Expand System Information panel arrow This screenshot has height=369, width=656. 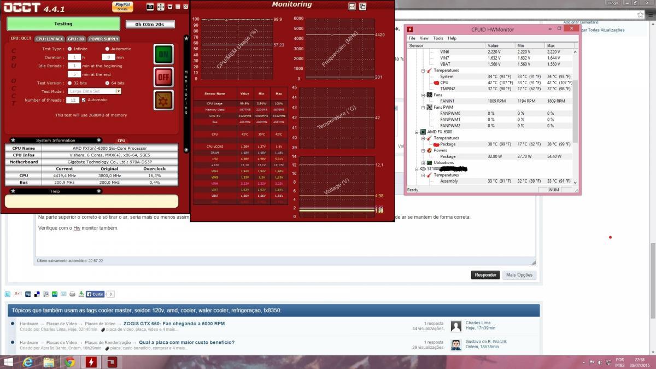(99, 140)
